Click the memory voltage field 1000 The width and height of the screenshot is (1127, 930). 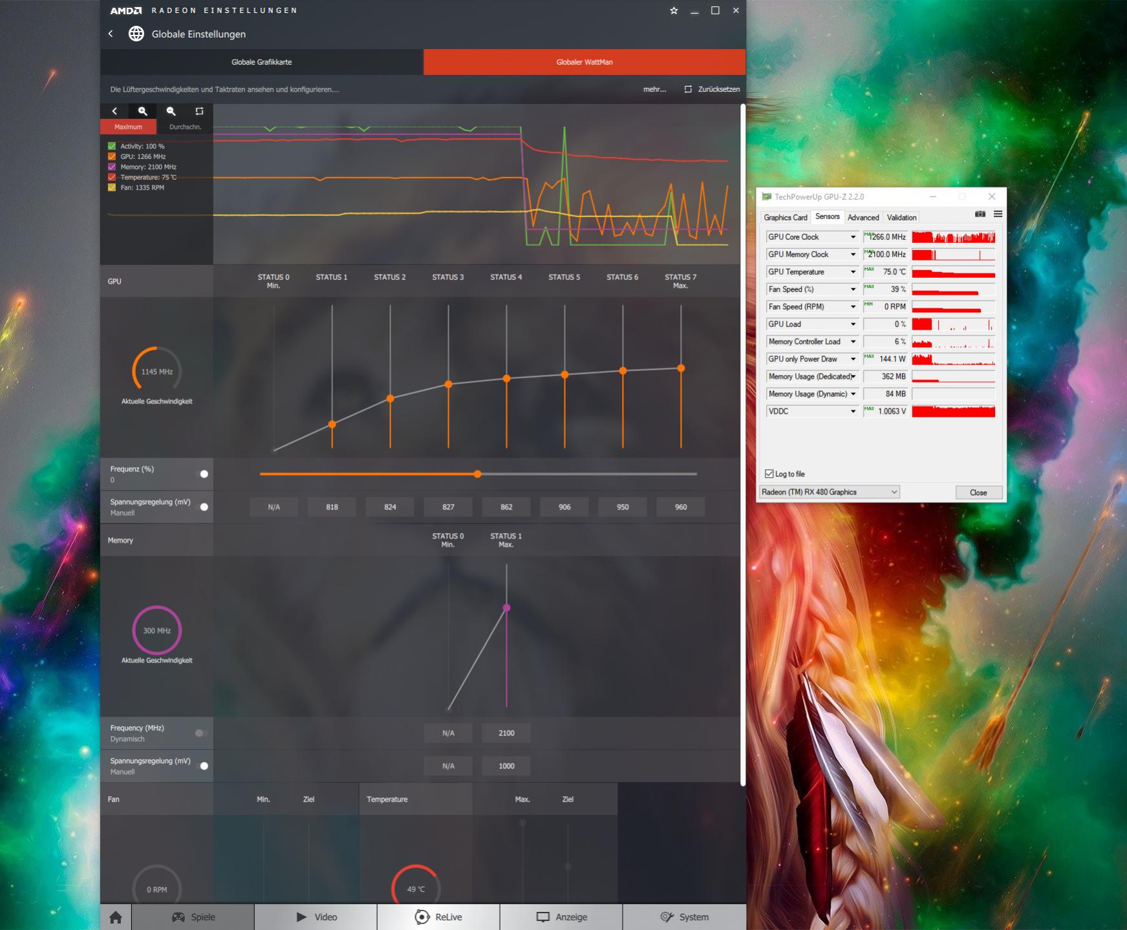(x=506, y=766)
